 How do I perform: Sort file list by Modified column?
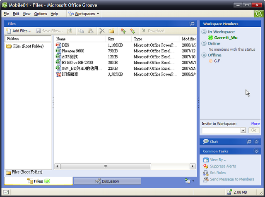pos(188,39)
